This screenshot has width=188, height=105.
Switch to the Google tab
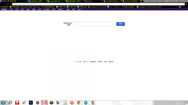tap(56, 1)
